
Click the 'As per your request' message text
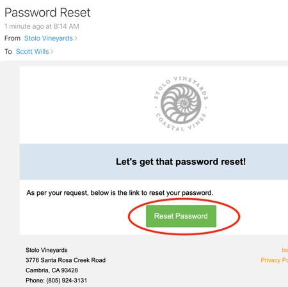[x=120, y=193]
